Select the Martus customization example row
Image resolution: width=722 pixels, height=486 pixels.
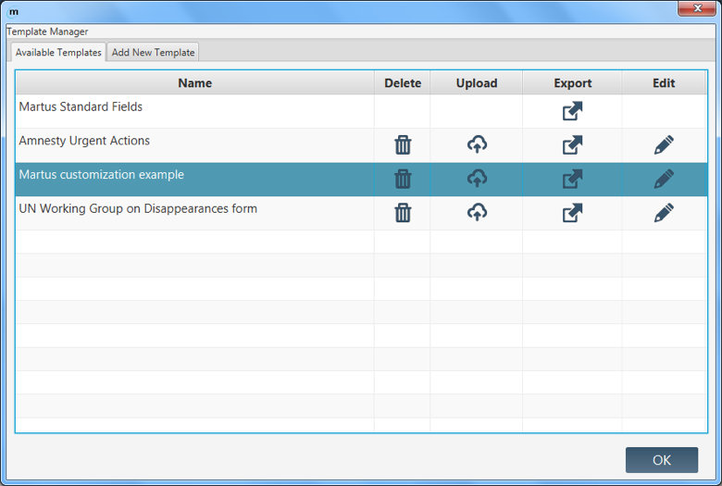pyautogui.click(x=361, y=180)
